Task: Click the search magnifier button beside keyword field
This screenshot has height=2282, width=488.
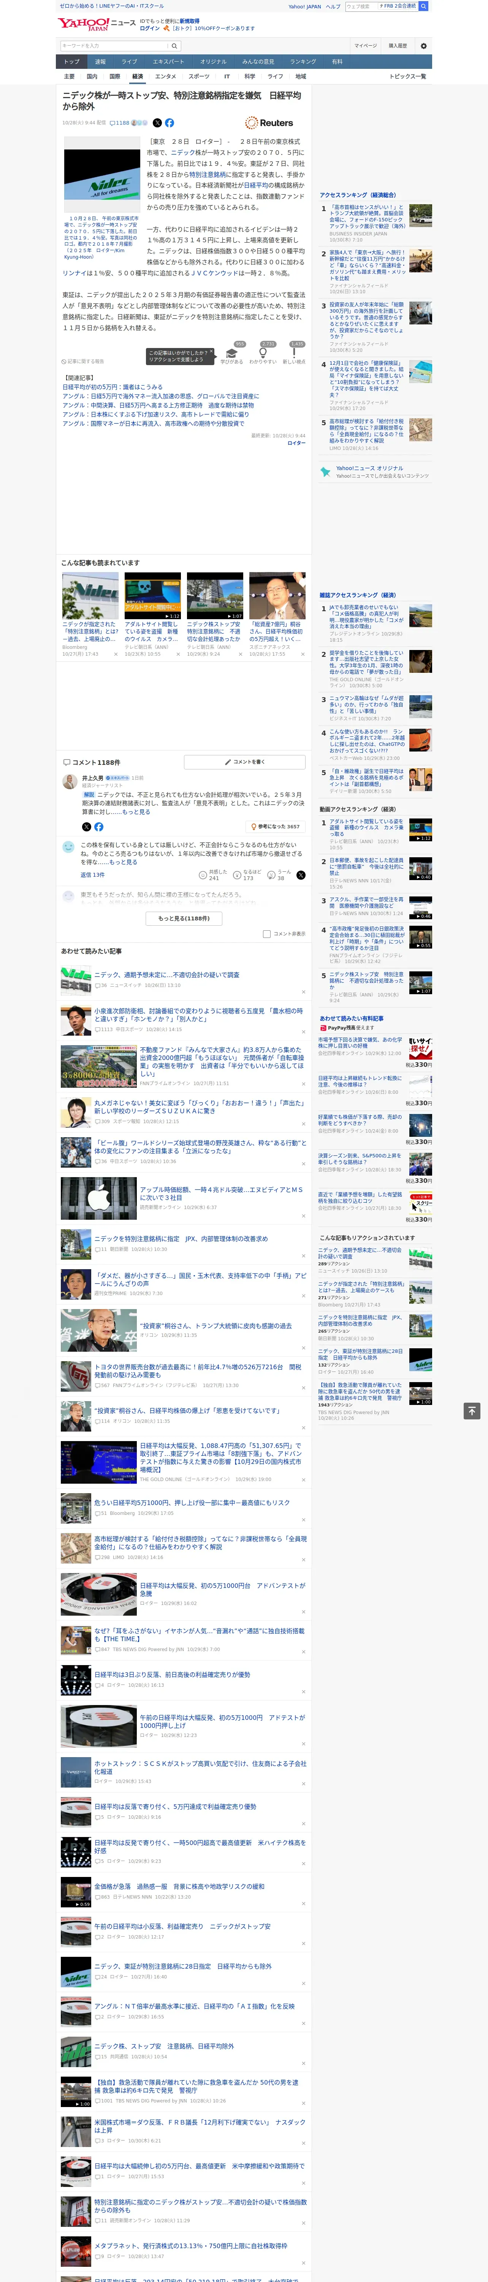Action: click(175, 45)
